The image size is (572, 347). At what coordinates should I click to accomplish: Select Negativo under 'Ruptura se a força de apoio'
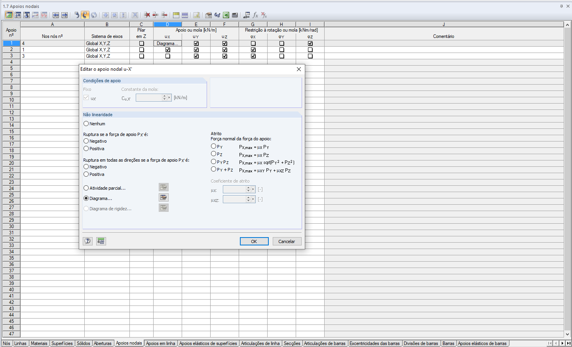pyautogui.click(x=86, y=141)
